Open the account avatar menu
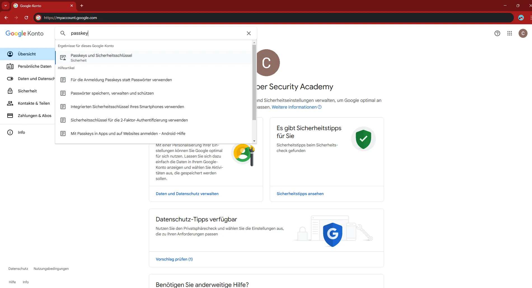Screen dimensions: 532x288 pyautogui.click(x=523, y=33)
